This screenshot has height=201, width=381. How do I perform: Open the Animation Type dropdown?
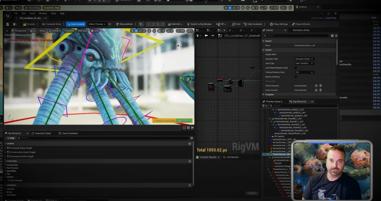304,59
